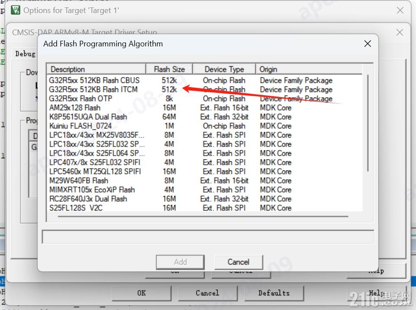Cancel the Add Flash Programming Algorithm dialog
The image size is (416, 310).
238,262
